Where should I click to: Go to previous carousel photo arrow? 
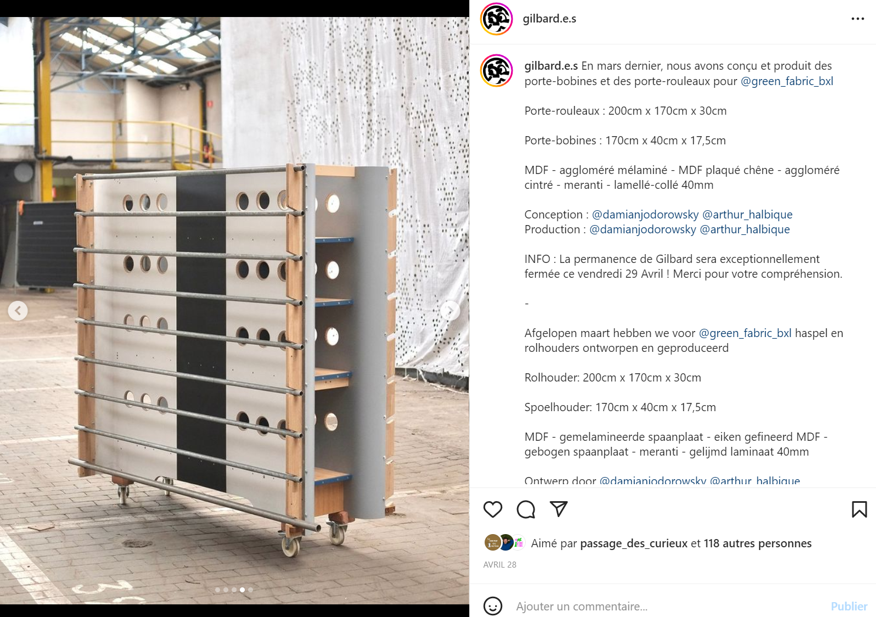point(18,311)
